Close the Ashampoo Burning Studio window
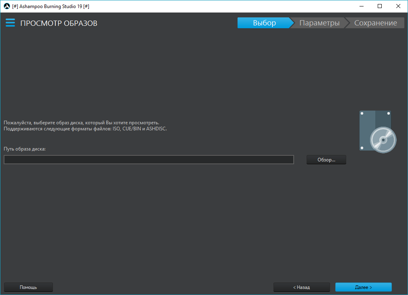Image resolution: width=408 pixels, height=295 pixels. point(398,6)
